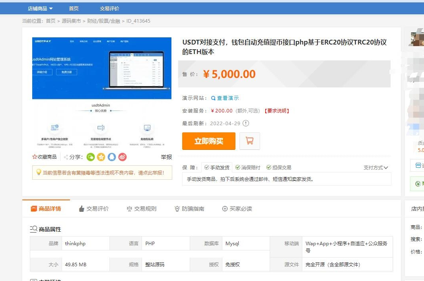Image resolution: width=424 pixels, height=281 pixels.
Task: Click the 源码集市 breadcrumb link
Action: coord(71,21)
